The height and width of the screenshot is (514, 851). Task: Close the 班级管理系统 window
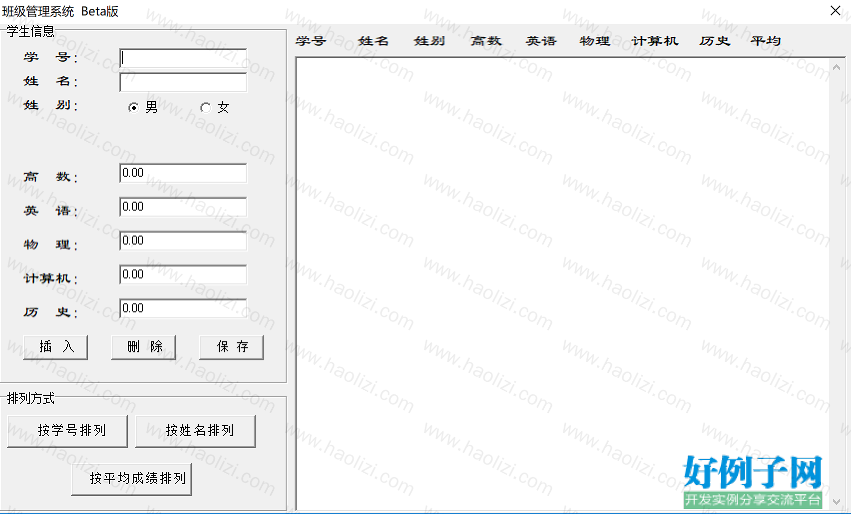click(x=835, y=11)
